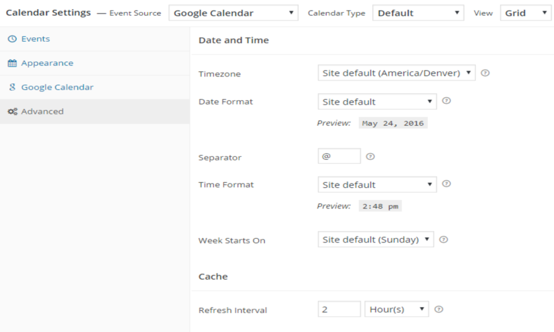Open the Time Format help icon

click(x=446, y=183)
